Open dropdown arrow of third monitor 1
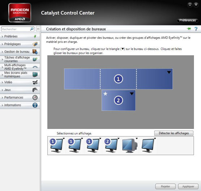Screen dimensions: 201x191 [100, 139]
